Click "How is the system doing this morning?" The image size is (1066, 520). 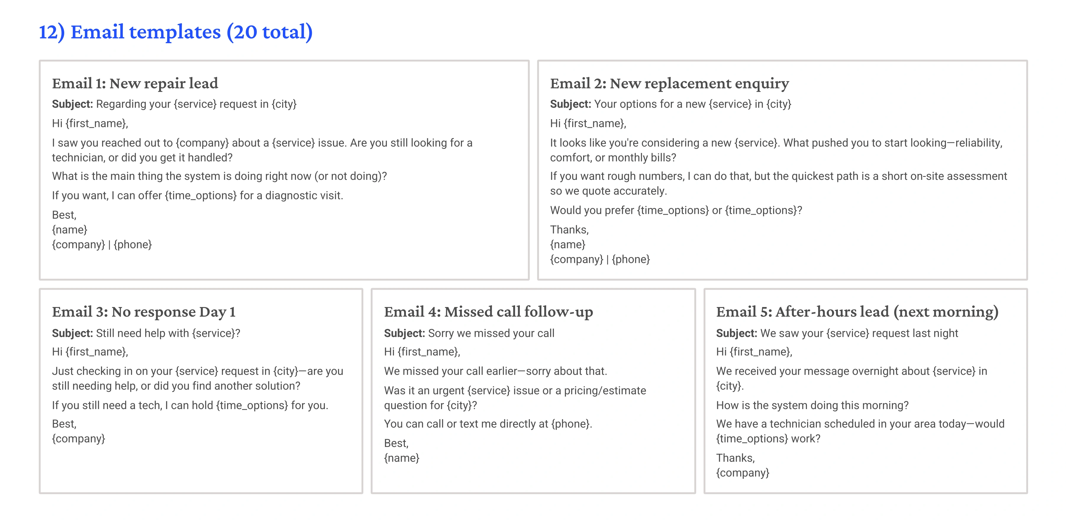click(812, 406)
